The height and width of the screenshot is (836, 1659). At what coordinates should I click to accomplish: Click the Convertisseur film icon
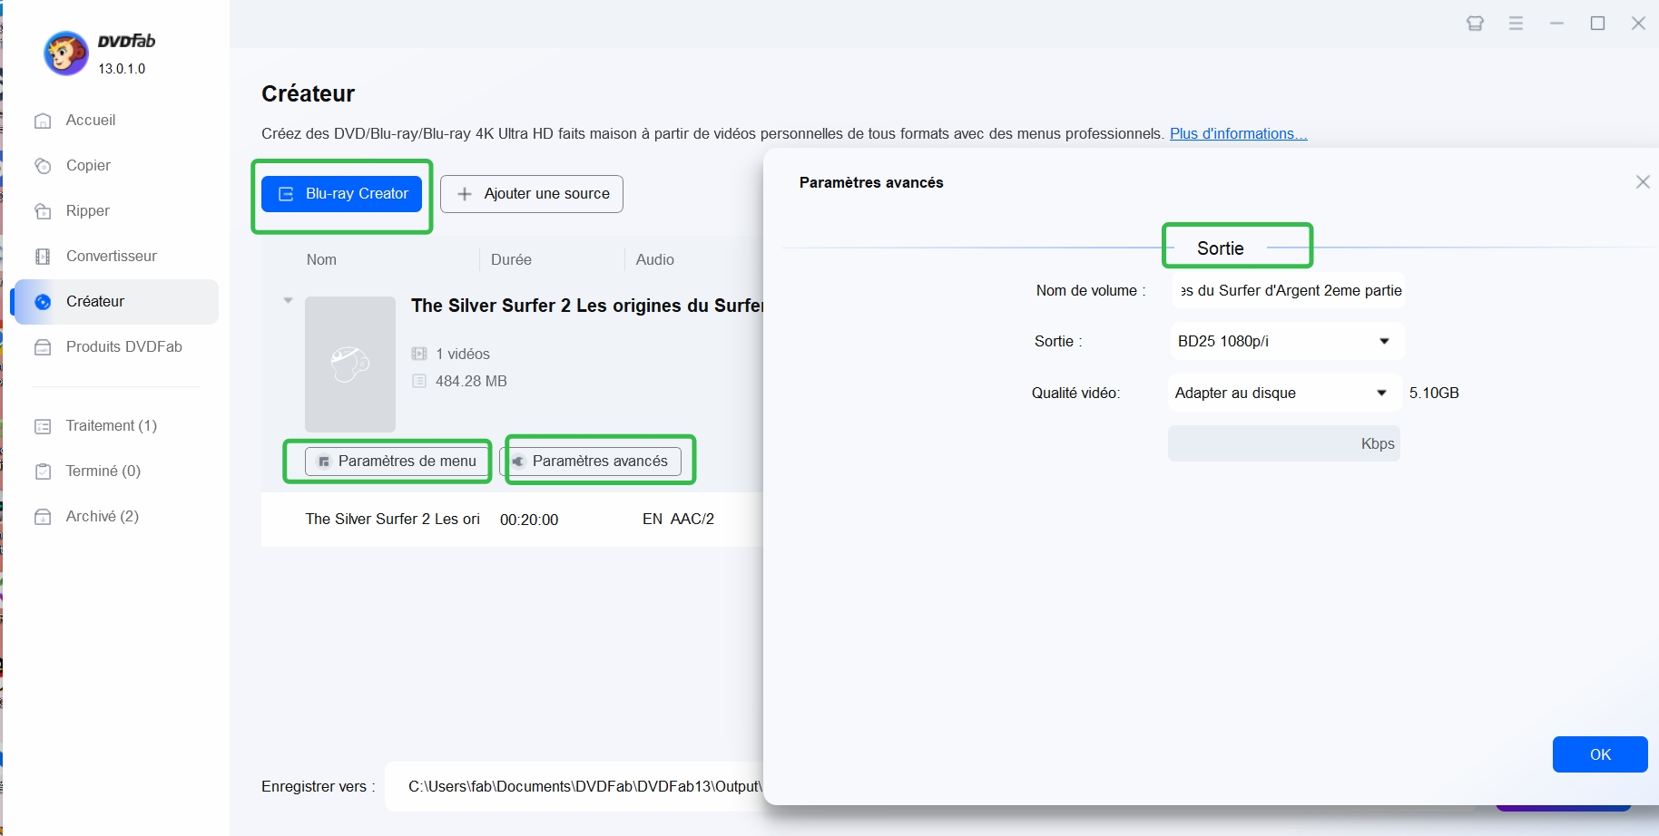point(43,257)
